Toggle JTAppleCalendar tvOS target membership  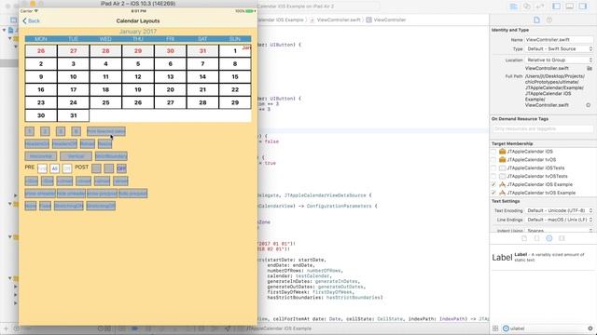pyautogui.click(x=493, y=160)
